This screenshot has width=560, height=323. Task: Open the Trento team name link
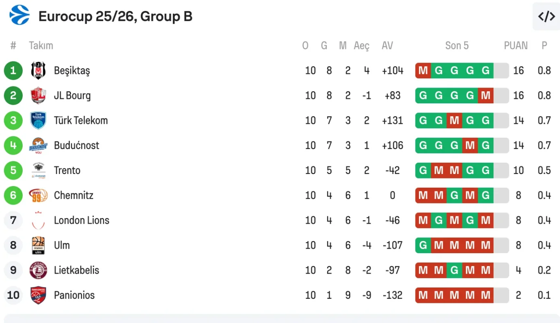tap(67, 170)
